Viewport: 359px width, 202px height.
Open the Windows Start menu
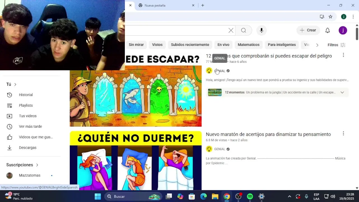coord(98,196)
